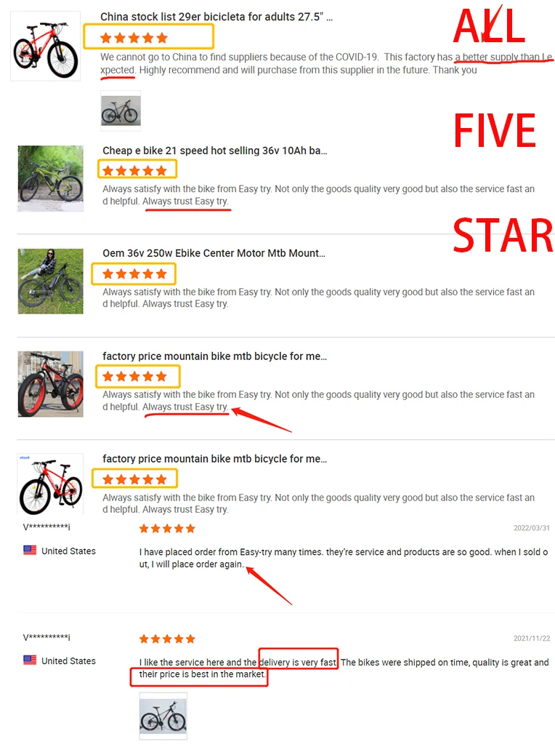555x747 pixels.
Task: Open first factory price mountain bike listing
Action: [x=215, y=356]
